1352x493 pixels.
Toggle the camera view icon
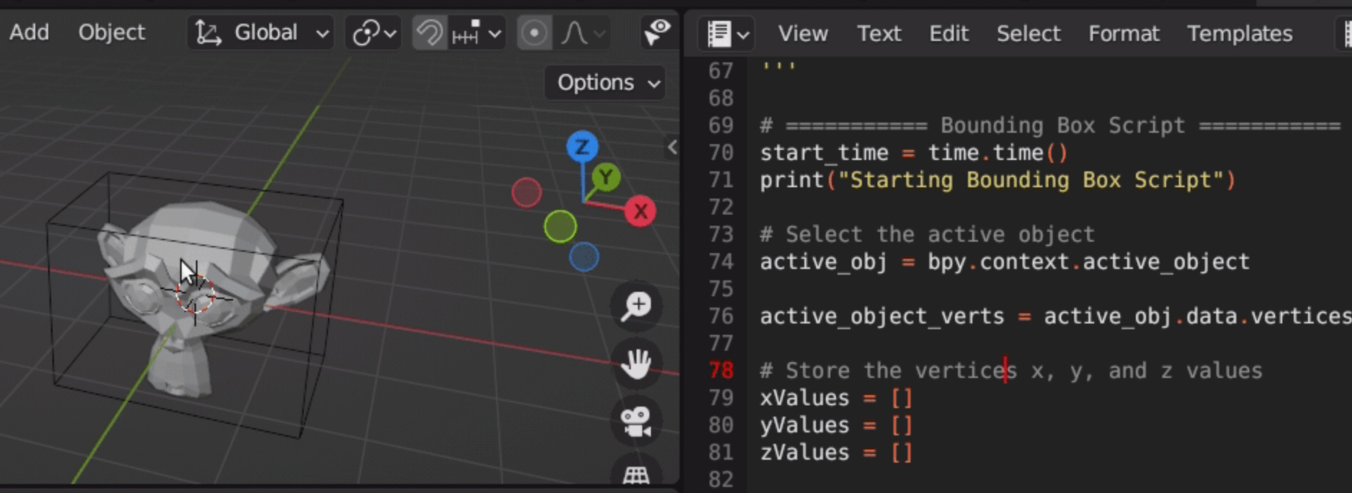click(x=637, y=422)
